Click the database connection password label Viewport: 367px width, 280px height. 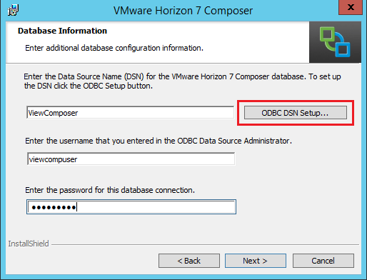coord(110,190)
